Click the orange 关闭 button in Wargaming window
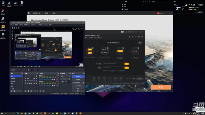 coord(161,87)
